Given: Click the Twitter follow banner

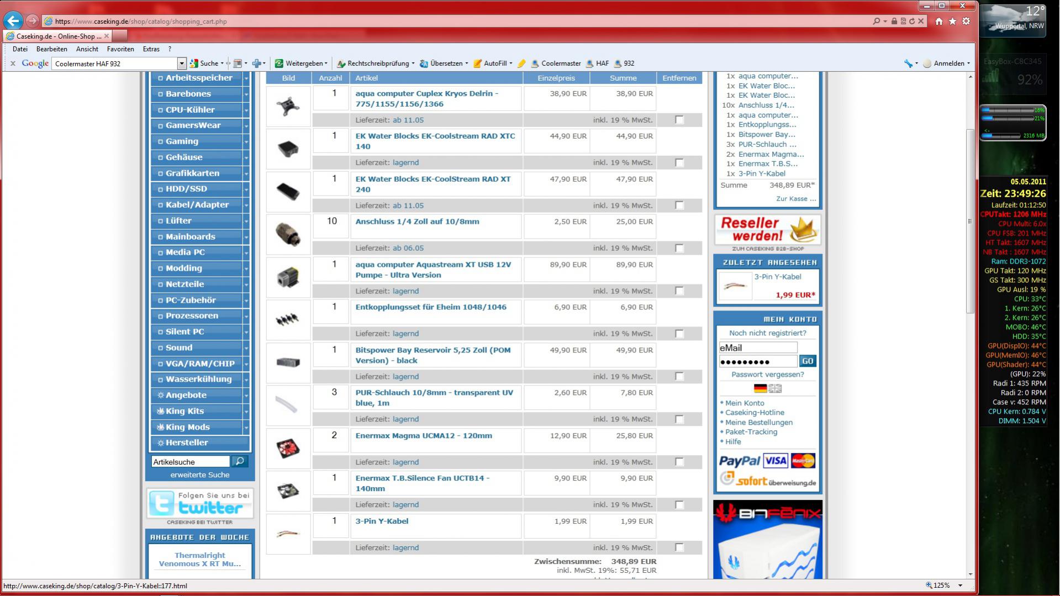Looking at the screenshot, I should (x=200, y=503).
